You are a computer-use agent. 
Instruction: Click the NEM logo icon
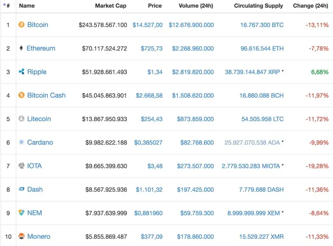(21, 213)
